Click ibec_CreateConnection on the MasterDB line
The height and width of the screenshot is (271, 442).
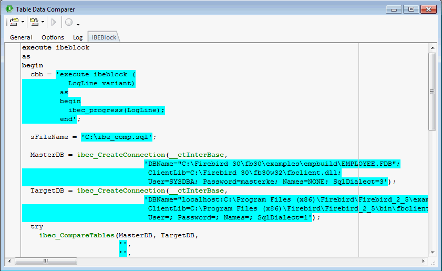click(x=121, y=155)
